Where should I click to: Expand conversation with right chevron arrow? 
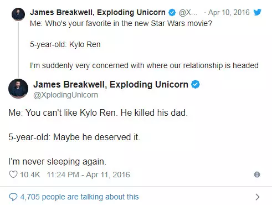(258, 197)
